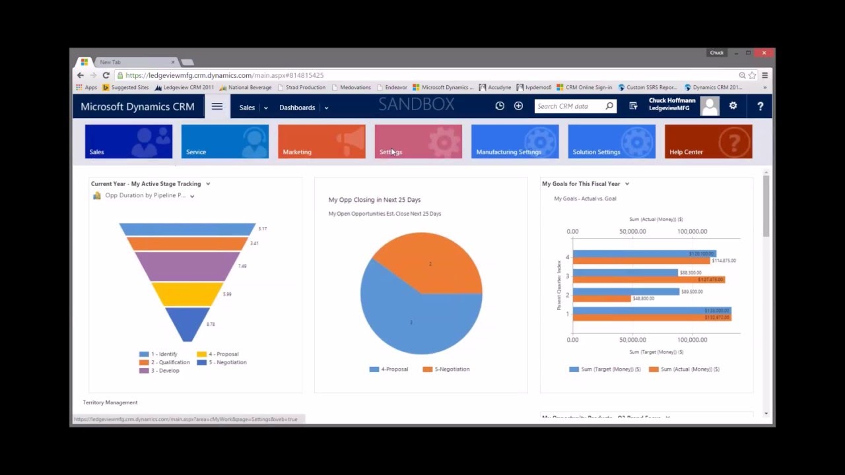
Task: Click the Microsoft Dynamics CRM logo link
Action: point(137,106)
